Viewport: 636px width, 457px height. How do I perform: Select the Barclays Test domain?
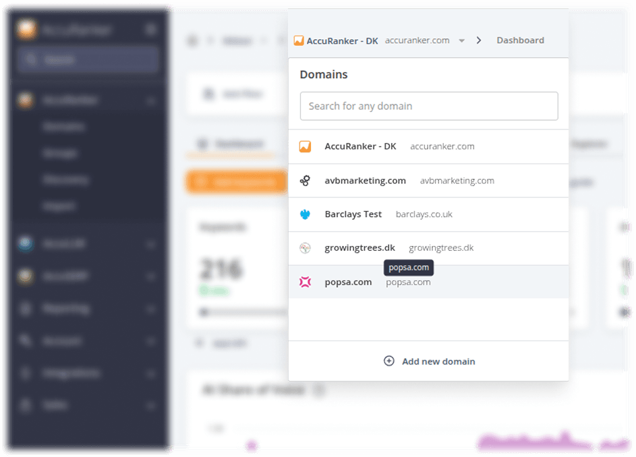pyautogui.click(x=428, y=214)
